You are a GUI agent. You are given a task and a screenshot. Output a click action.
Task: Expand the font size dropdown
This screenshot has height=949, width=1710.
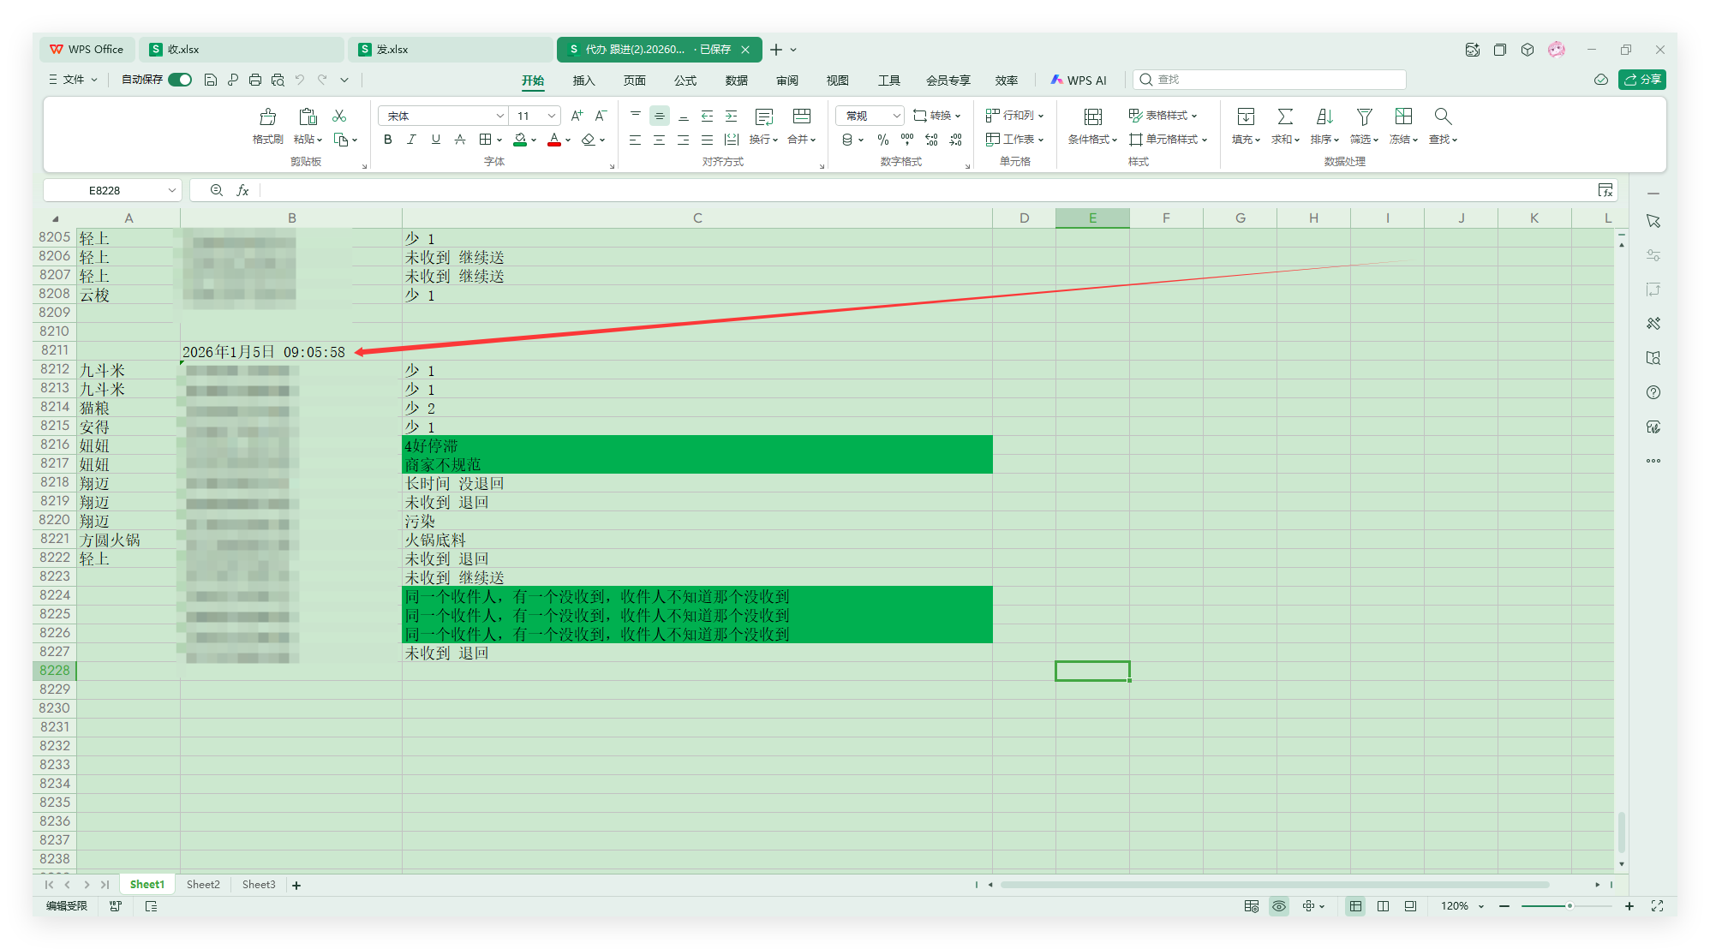[x=551, y=116]
